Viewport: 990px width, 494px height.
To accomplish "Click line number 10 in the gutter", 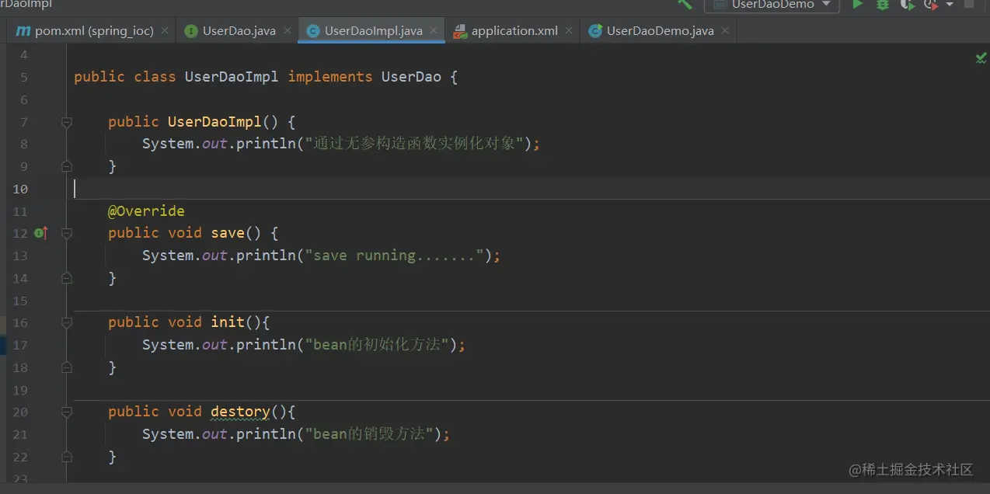I will 20,189.
